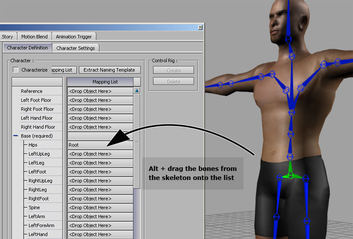Open the Motion Blend tab
This screenshot has height=239, width=353.
(x=34, y=37)
